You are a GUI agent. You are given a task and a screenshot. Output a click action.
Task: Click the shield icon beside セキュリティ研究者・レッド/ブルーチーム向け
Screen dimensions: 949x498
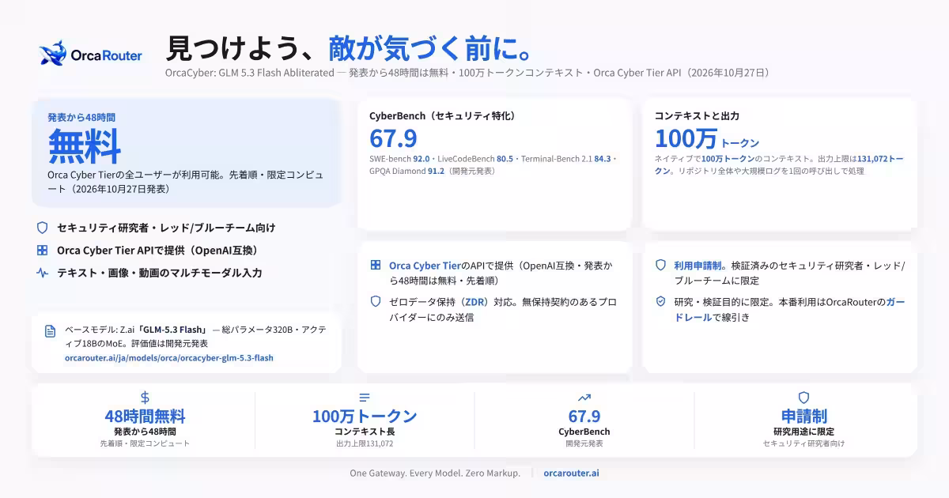tap(43, 228)
